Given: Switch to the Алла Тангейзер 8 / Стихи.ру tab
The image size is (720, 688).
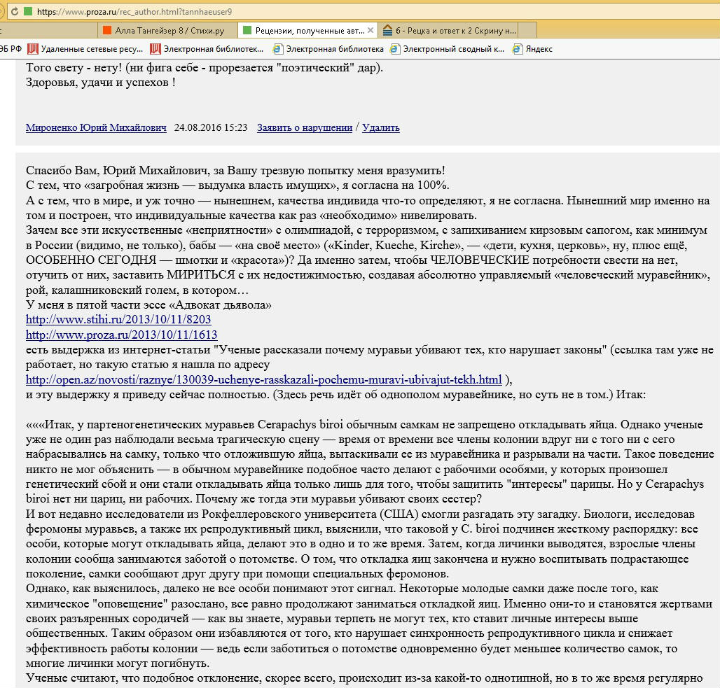Looking at the screenshot, I should pos(167,30).
